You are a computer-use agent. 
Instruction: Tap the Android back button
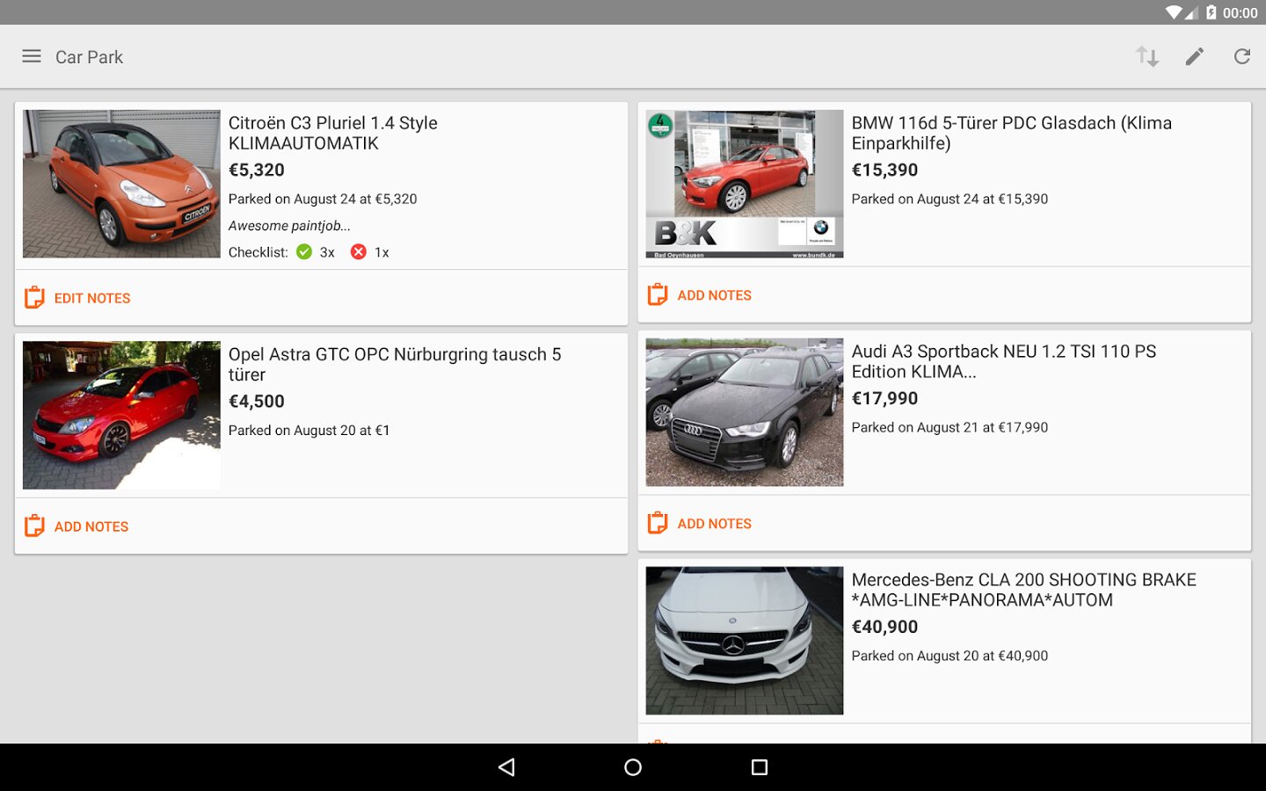506,767
